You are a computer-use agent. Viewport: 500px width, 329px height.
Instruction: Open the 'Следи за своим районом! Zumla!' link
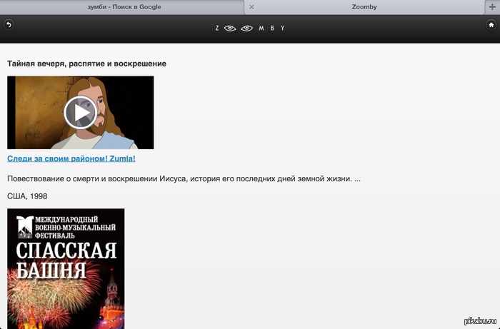tap(71, 158)
